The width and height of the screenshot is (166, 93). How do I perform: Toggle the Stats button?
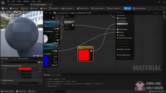(x=127, y=8)
